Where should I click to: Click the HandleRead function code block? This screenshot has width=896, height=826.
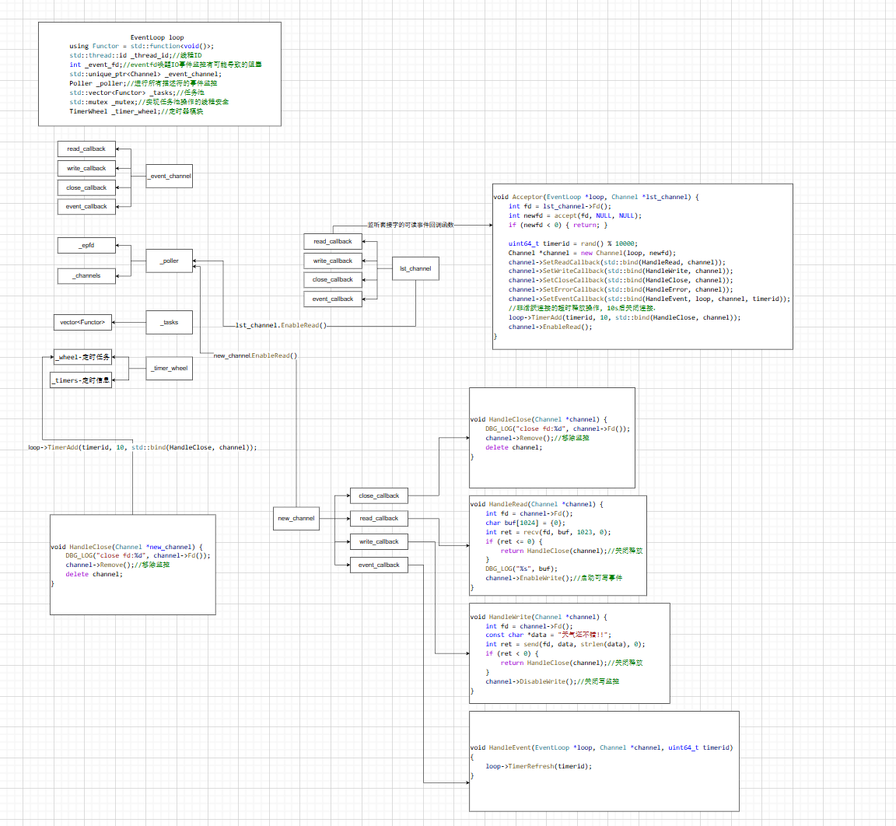coord(558,545)
